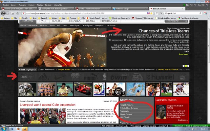Open Create Report bookmark
The width and height of the screenshot is (210, 131).
97,18
